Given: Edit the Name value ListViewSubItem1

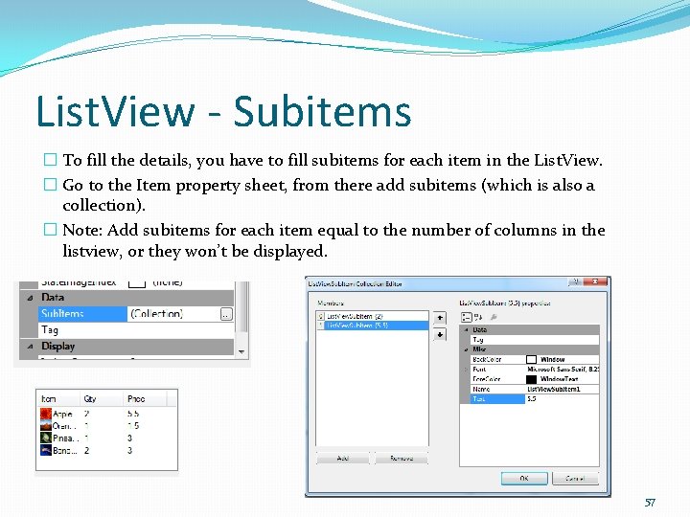Looking at the screenshot, I should coord(562,389).
